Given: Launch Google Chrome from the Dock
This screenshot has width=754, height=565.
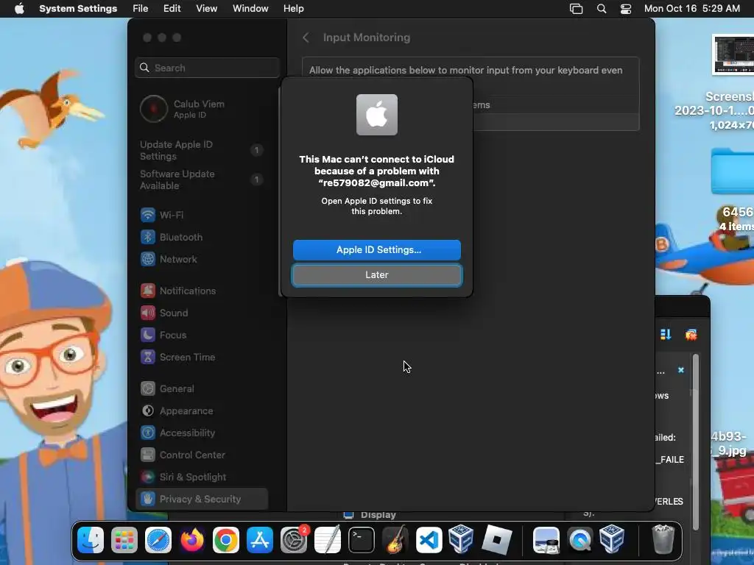Looking at the screenshot, I should [226, 540].
